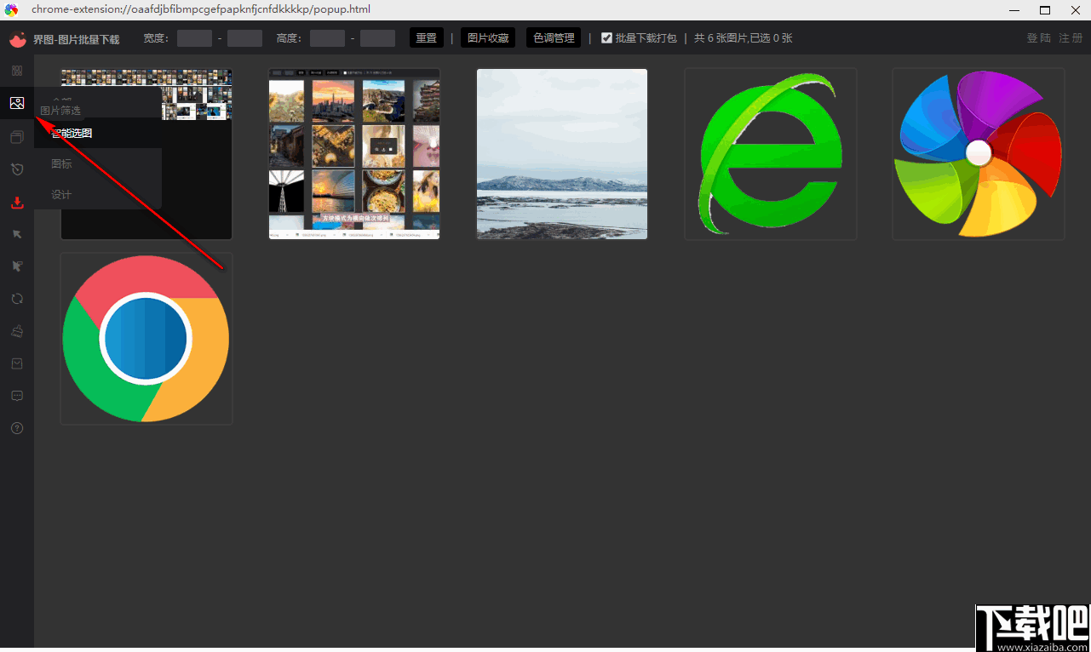Select the colorful pinwheel logo thumbnail
The height and width of the screenshot is (652, 1091).
(x=979, y=154)
